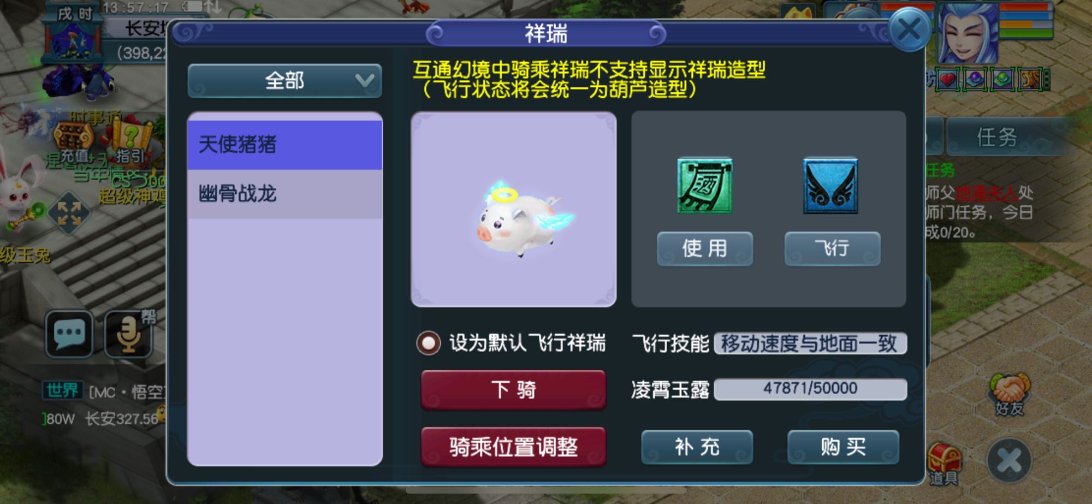Tap the microphone voice icon

click(129, 334)
